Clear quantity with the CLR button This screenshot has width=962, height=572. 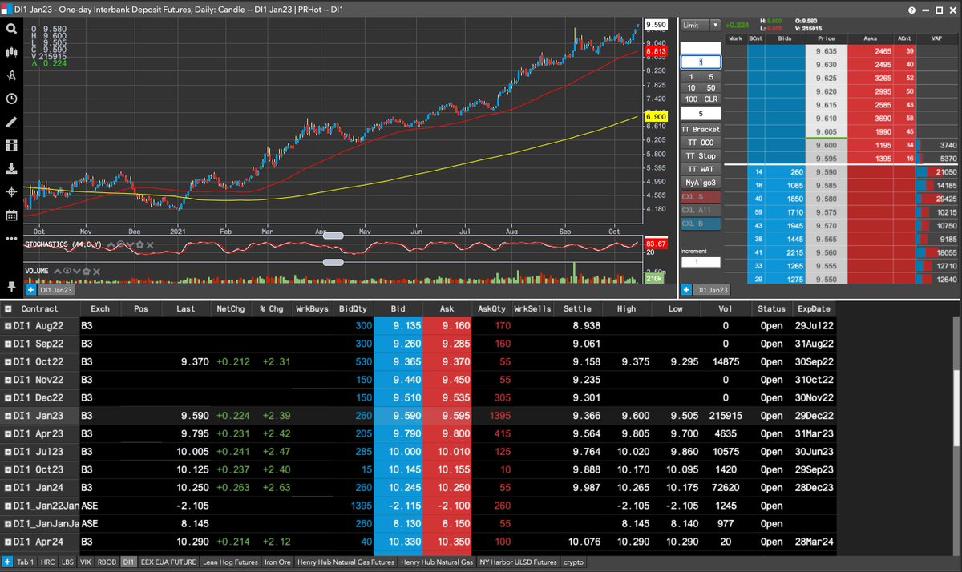[711, 99]
